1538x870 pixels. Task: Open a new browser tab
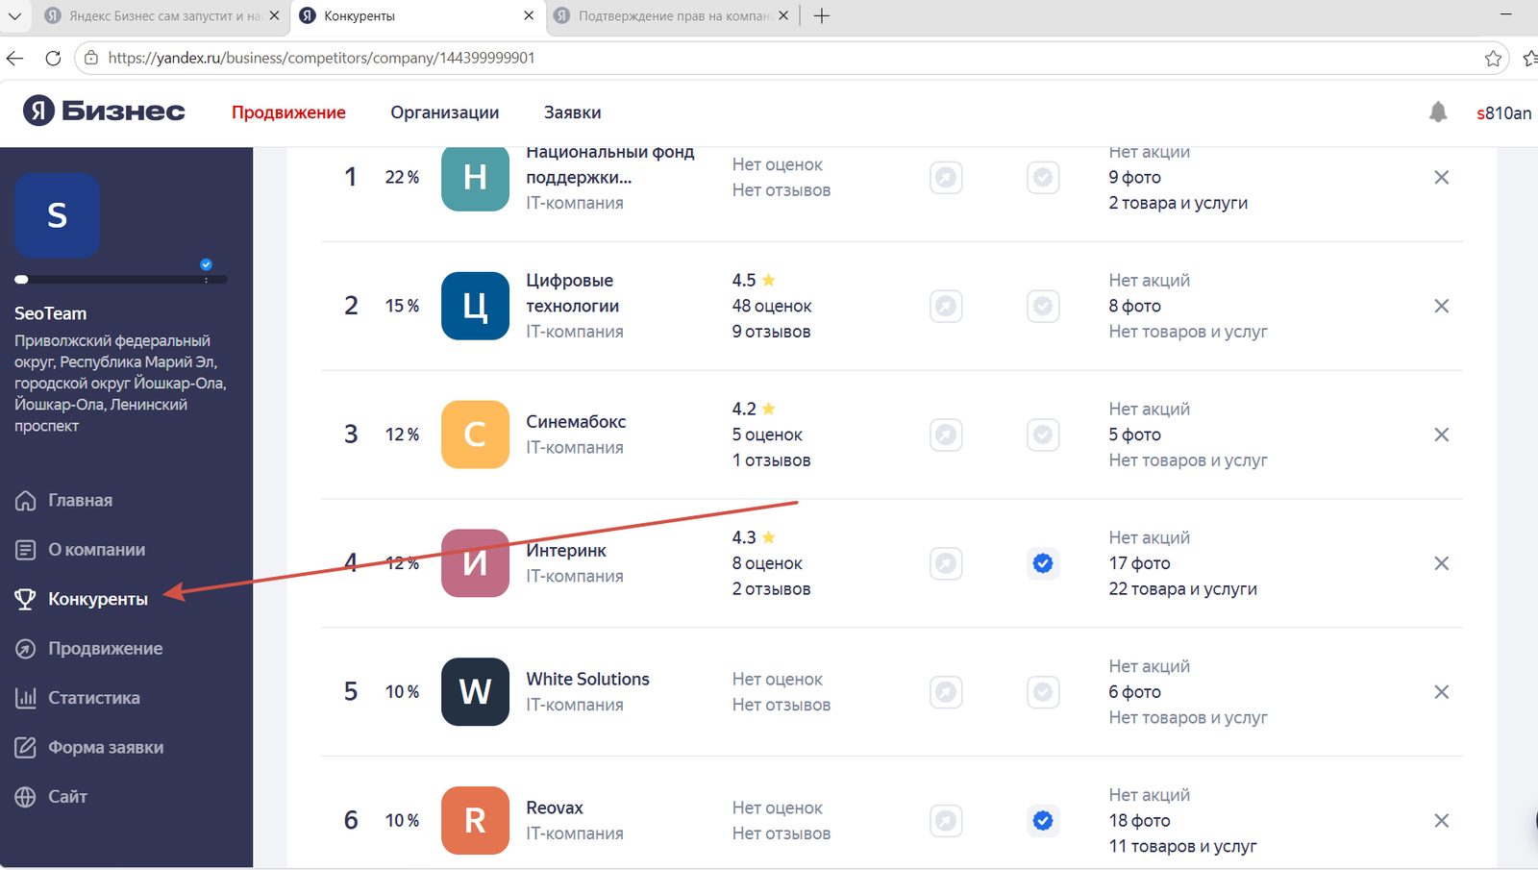click(822, 16)
